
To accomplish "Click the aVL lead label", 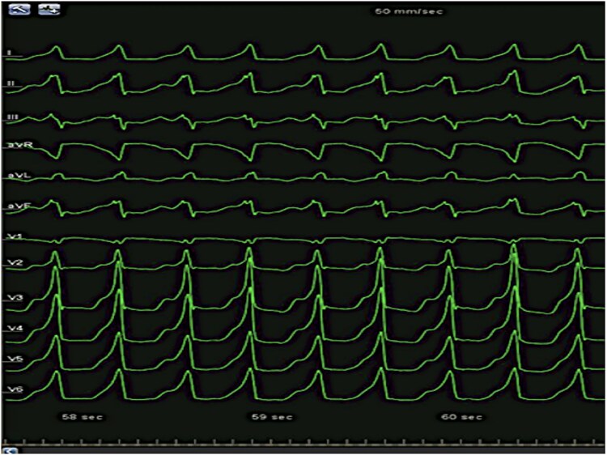I will coord(15,176).
